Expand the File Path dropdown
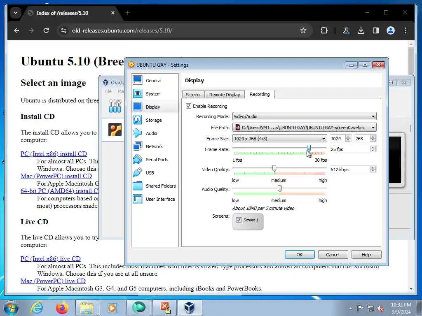422x316 pixels. tap(373, 128)
